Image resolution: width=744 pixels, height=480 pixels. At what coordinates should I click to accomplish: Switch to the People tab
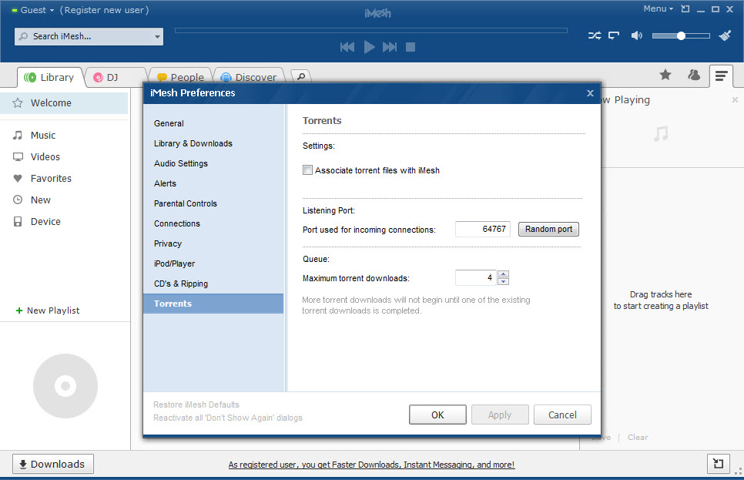(x=181, y=77)
